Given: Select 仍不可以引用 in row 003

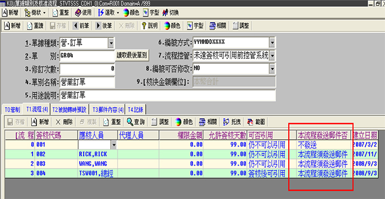Looking at the screenshot, I should click(271, 164).
